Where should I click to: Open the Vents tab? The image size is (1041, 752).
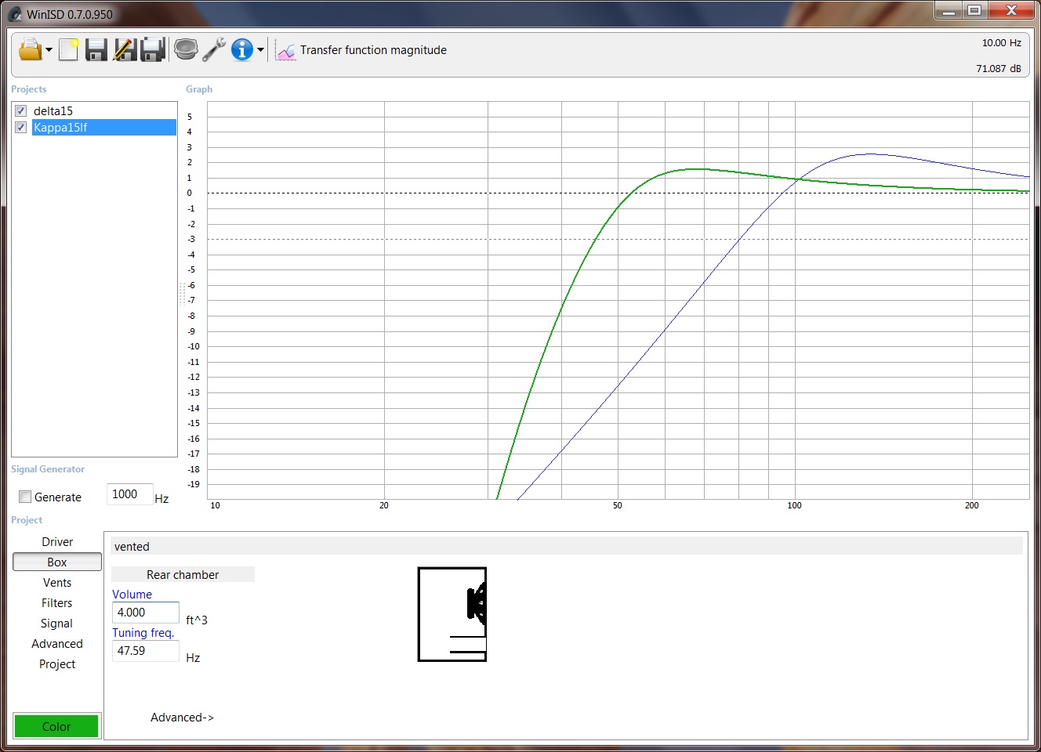[57, 583]
